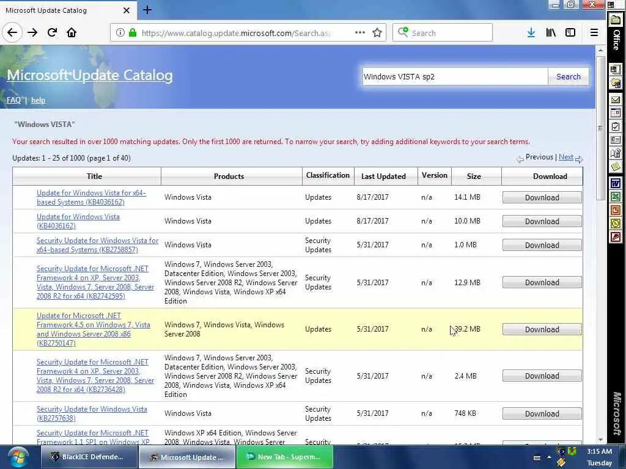Download the 10.0 MB KB4036162 update
Image resolution: width=626 pixels, height=469 pixels.
(542, 221)
